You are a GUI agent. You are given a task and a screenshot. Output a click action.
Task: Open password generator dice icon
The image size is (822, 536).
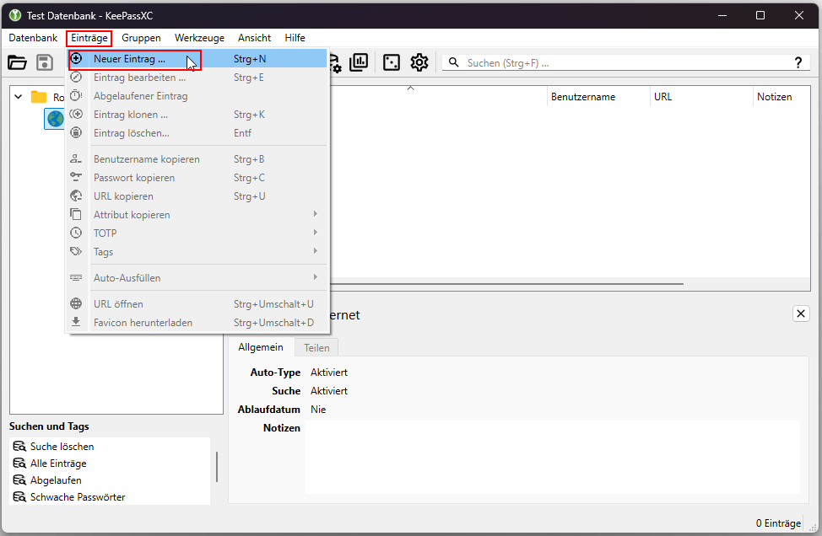coord(392,62)
